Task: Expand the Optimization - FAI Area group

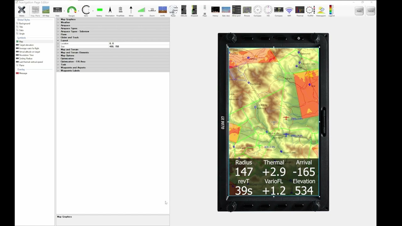Action: point(58,62)
